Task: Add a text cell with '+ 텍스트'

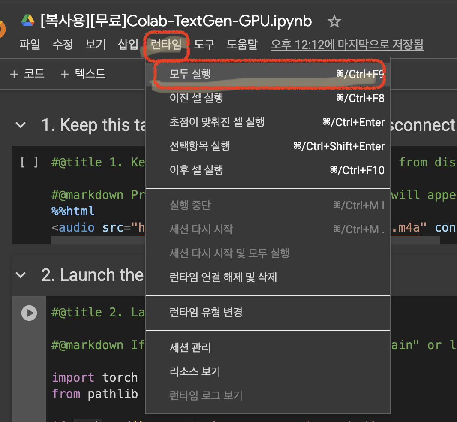Action: click(83, 73)
